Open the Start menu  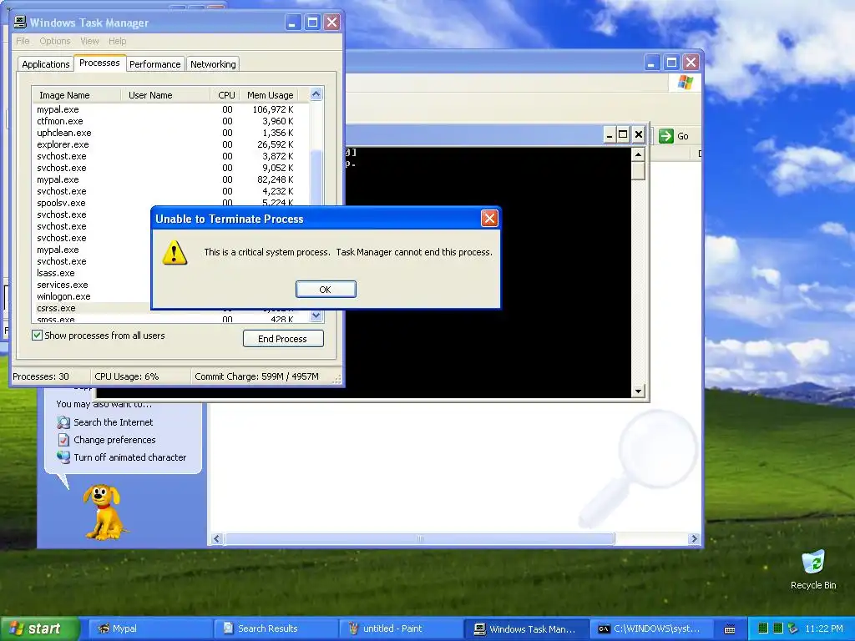(x=40, y=628)
